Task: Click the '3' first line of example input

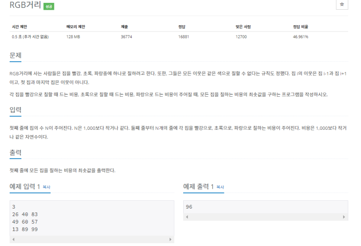Action: tap(14, 207)
